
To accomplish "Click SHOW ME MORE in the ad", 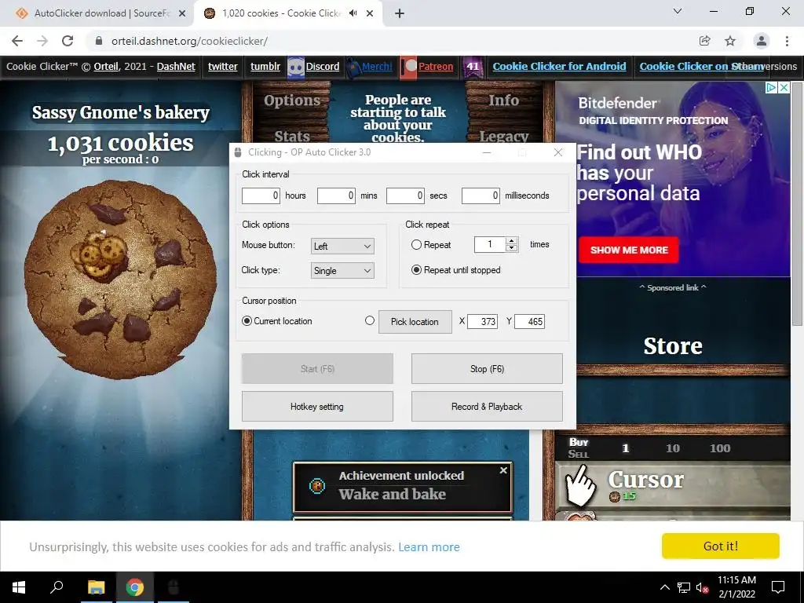I will coord(629,250).
